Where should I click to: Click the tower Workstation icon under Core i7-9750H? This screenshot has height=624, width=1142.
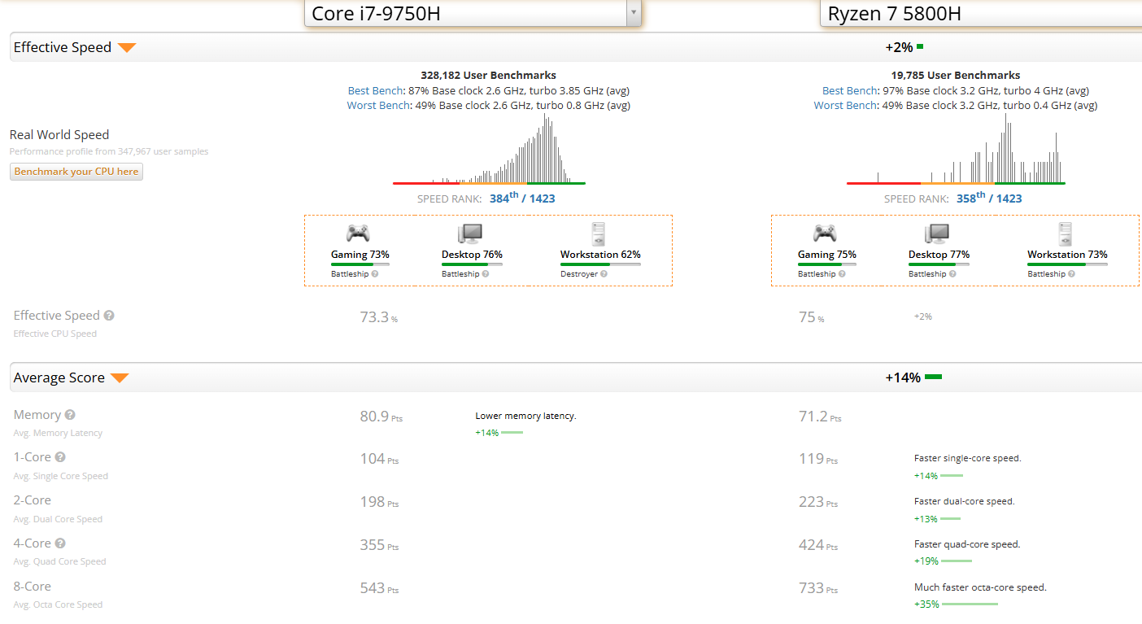(x=599, y=233)
